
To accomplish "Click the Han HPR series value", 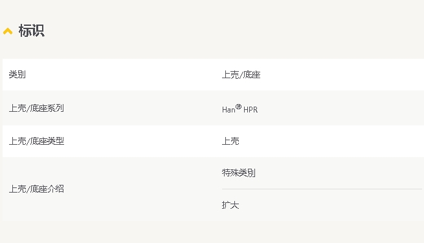I will click(x=240, y=109).
